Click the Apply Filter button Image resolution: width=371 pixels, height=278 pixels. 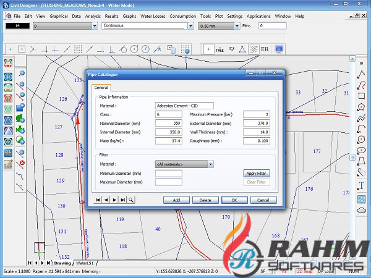click(x=256, y=174)
